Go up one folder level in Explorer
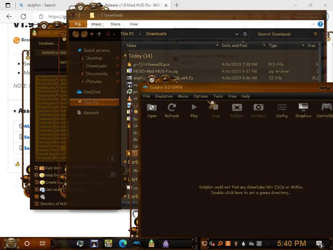The height and width of the screenshot is (250, 333). pos(99,34)
